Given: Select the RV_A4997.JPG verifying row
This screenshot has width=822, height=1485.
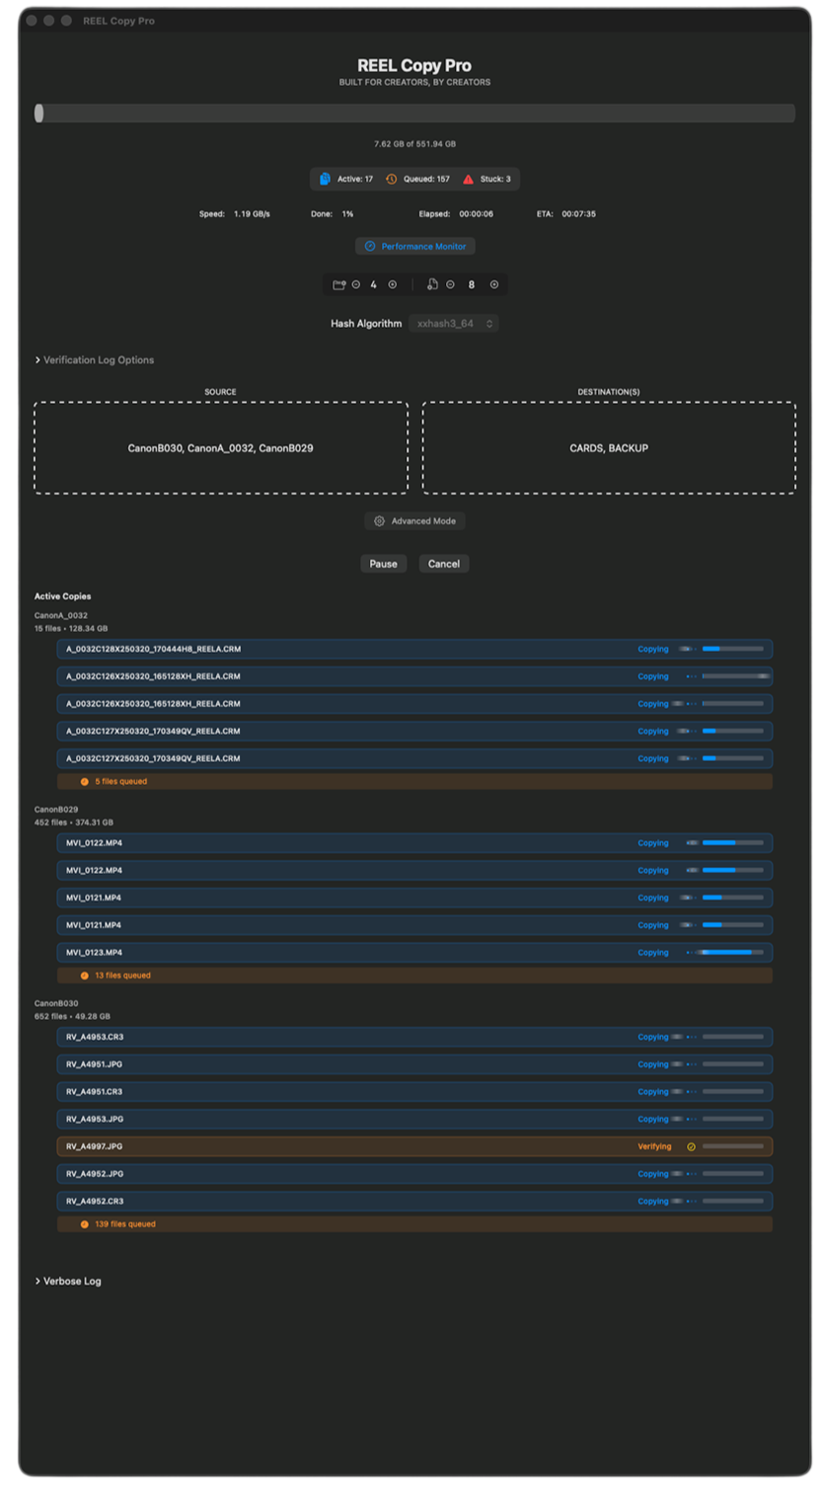Looking at the screenshot, I should click(x=414, y=1146).
